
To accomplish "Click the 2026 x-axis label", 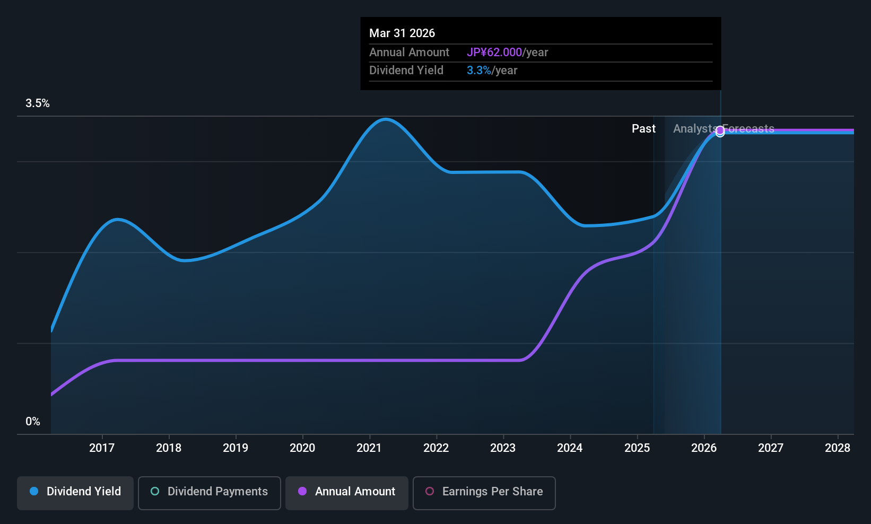I will (704, 448).
